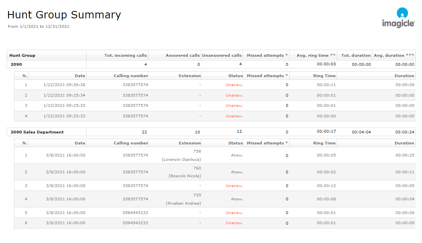
Task: Select extension 758 Lorenzin Gianluca
Action: 181,155
